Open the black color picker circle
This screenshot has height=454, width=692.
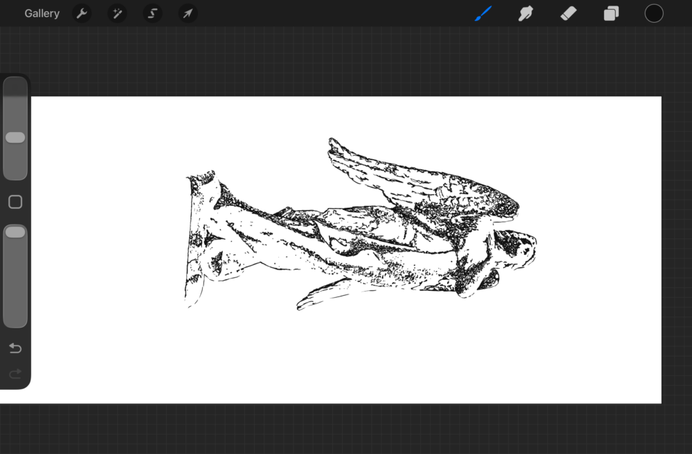click(654, 13)
